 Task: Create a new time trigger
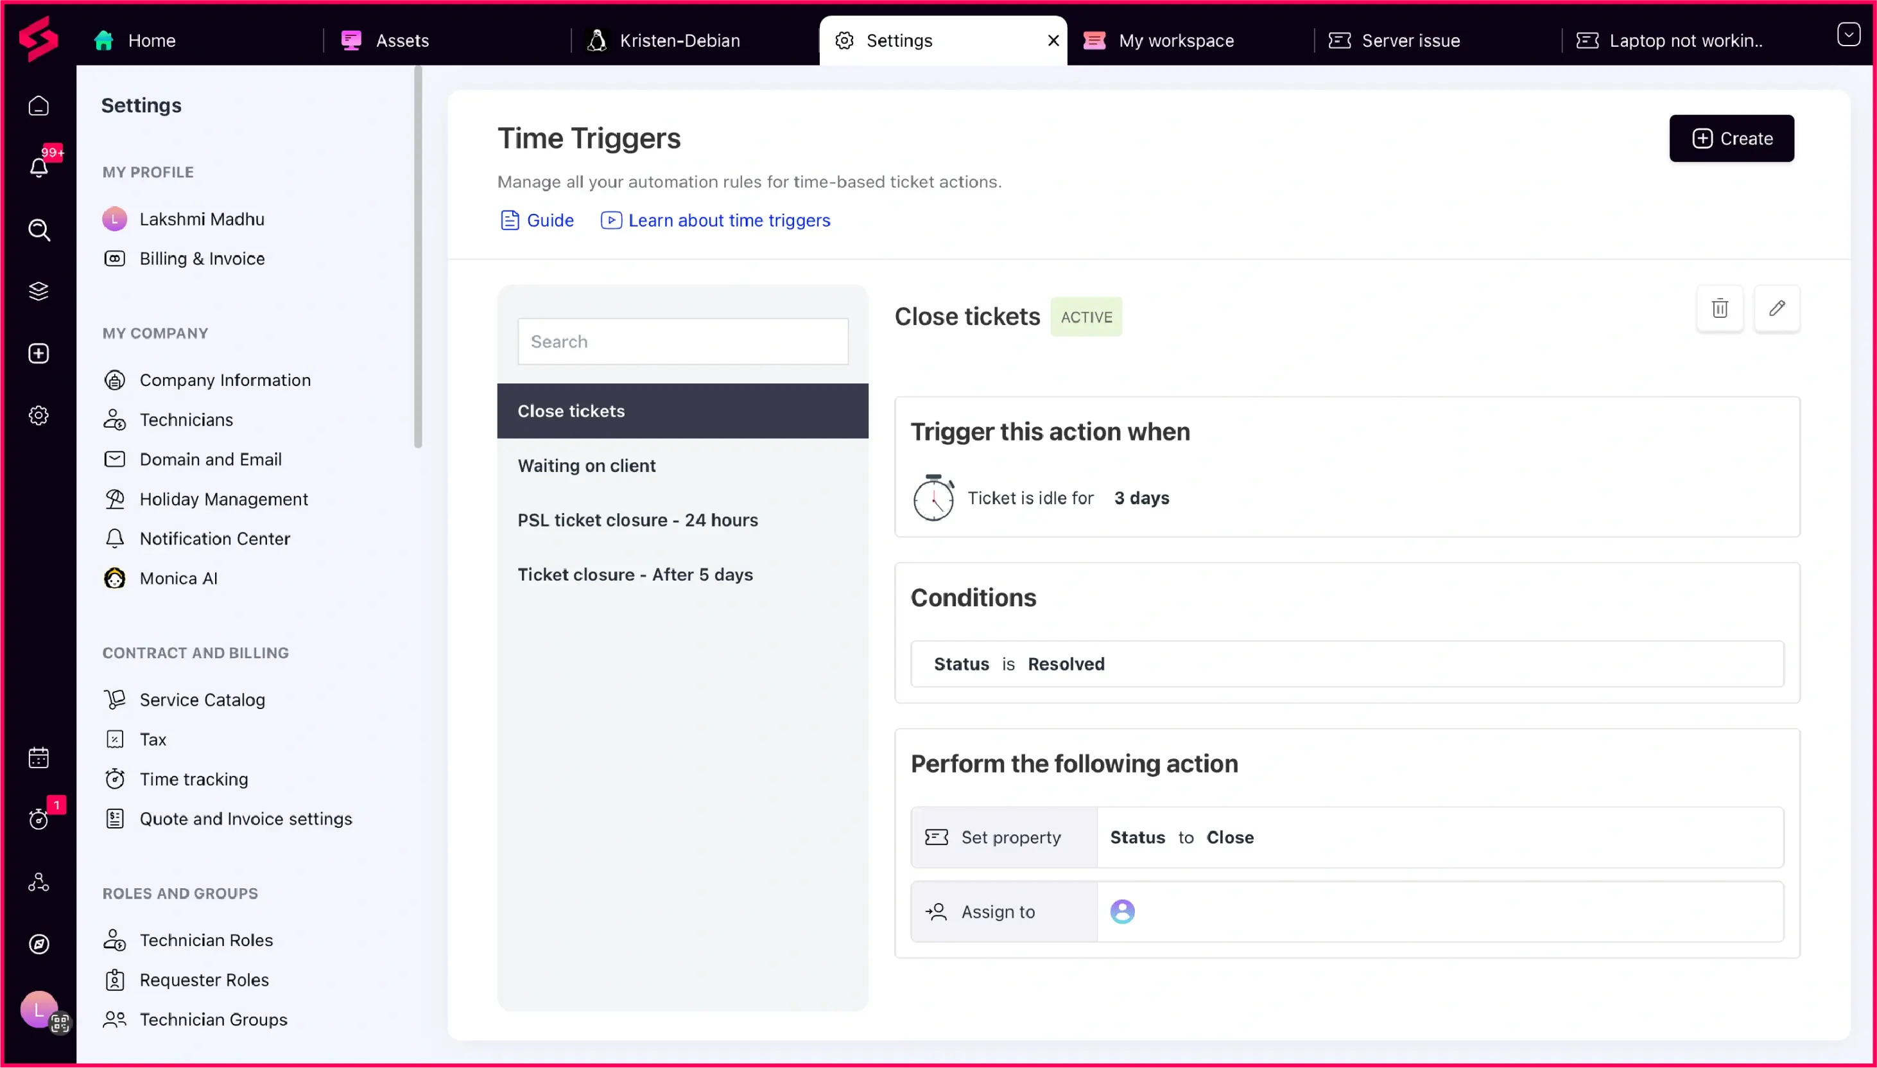point(1731,139)
